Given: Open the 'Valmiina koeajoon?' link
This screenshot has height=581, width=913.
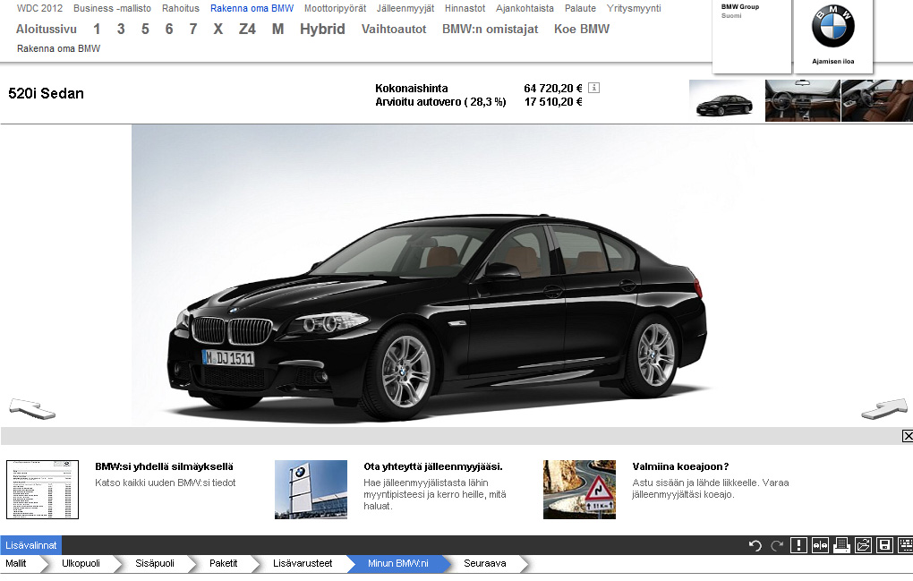Looking at the screenshot, I should click(680, 466).
